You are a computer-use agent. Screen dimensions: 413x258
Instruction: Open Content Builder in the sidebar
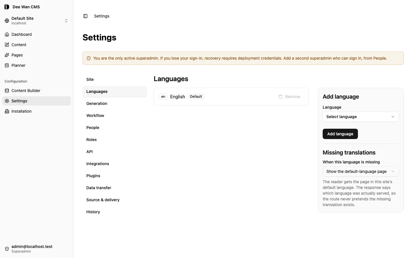(x=36, y=91)
